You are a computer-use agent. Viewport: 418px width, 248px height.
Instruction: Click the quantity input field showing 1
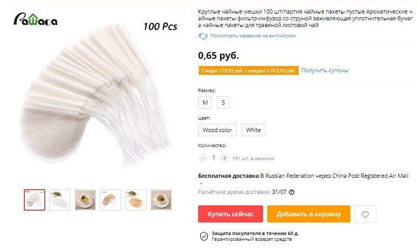pyautogui.click(x=214, y=158)
